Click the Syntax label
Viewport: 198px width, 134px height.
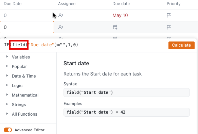click(x=70, y=84)
